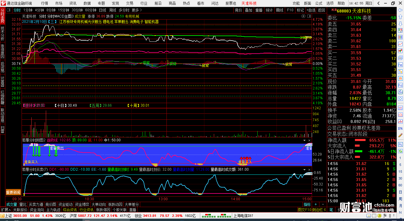Open the +自选 add-to-watchlist button
Image resolution: width=404 pixels, height=221 pixels.
[311, 10]
